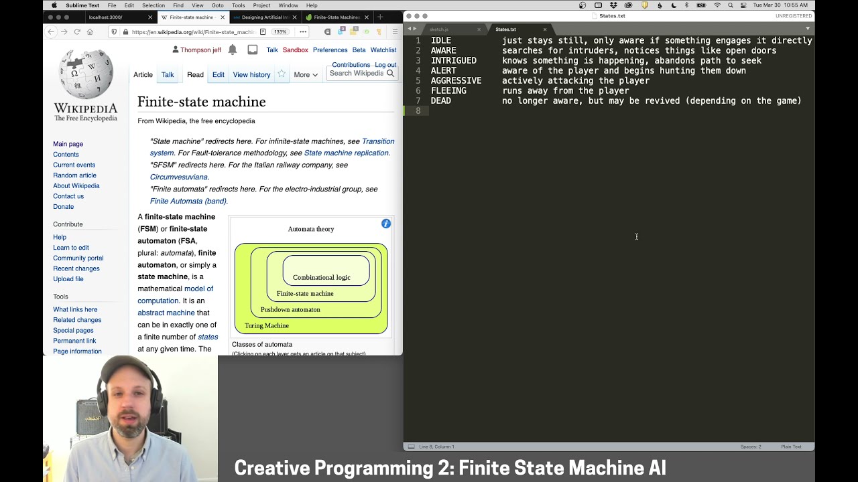Open a new browser tab
This screenshot has width=858, height=482.
click(380, 17)
